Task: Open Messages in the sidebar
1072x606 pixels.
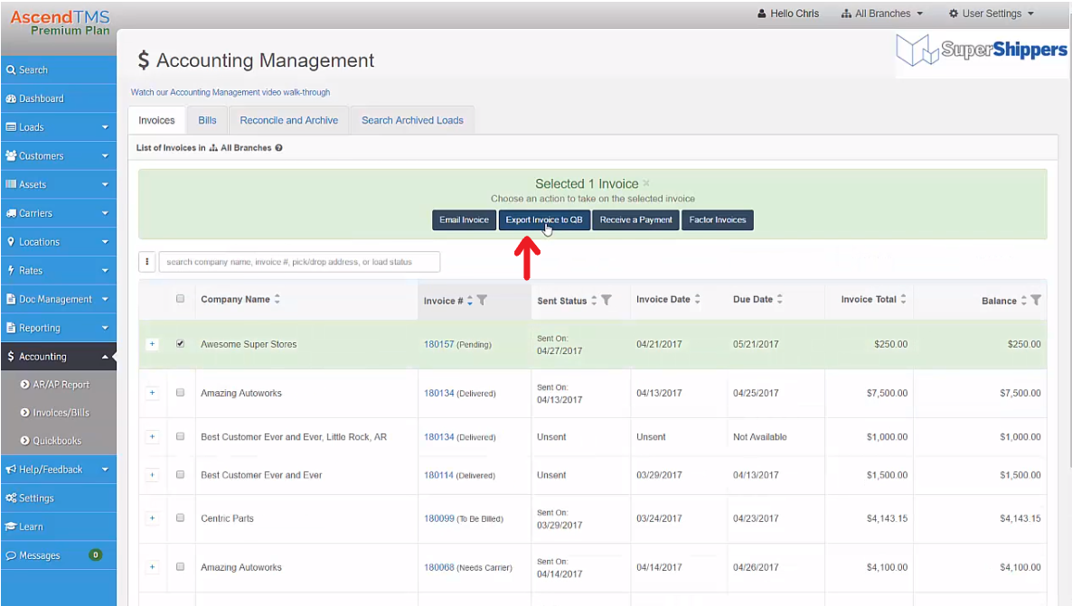Action: tap(59, 555)
